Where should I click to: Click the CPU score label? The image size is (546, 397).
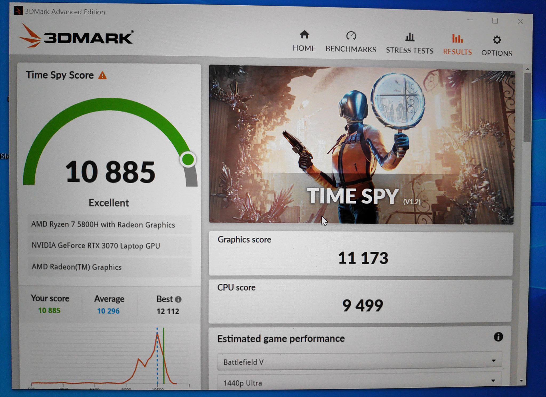236,287
